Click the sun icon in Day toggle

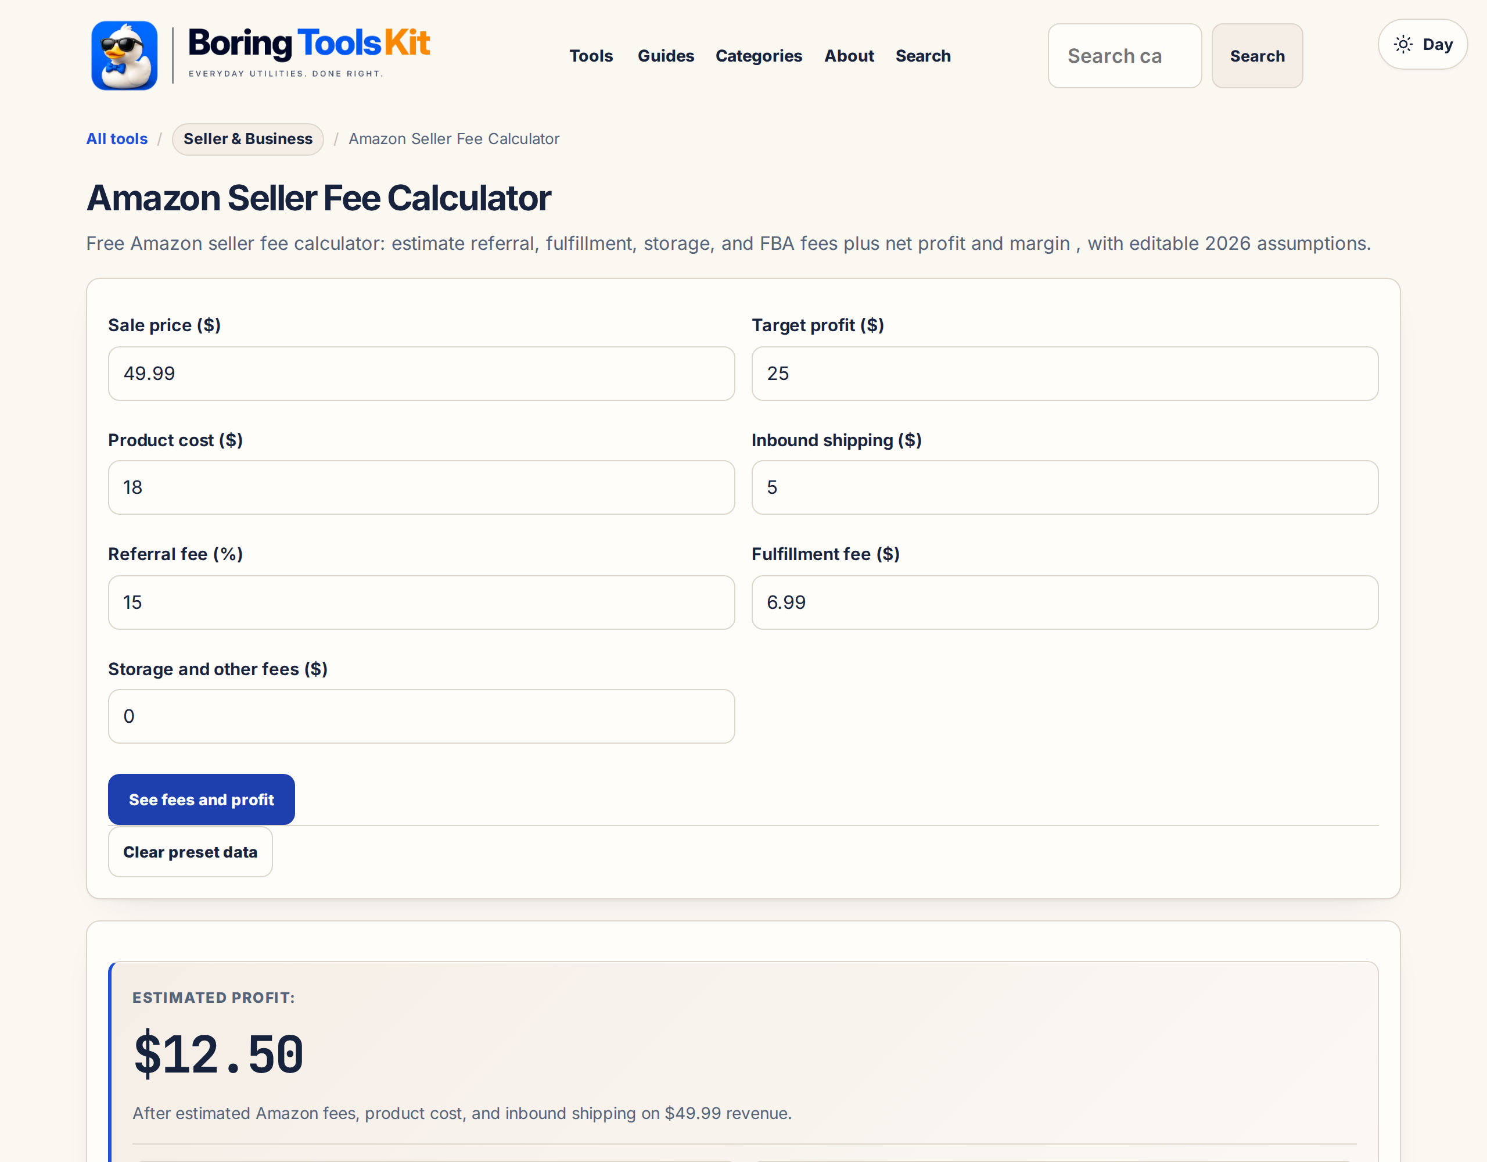[1403, 44]
